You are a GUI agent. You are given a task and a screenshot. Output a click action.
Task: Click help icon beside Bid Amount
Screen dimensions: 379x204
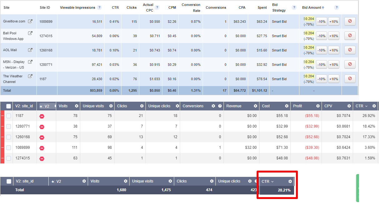(336, 7)
